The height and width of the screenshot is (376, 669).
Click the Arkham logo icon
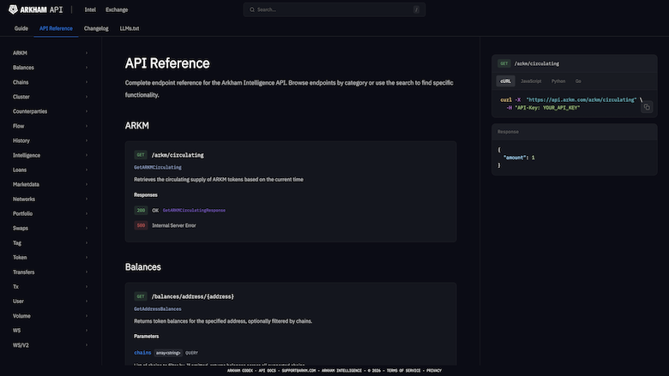click(13, 9)
